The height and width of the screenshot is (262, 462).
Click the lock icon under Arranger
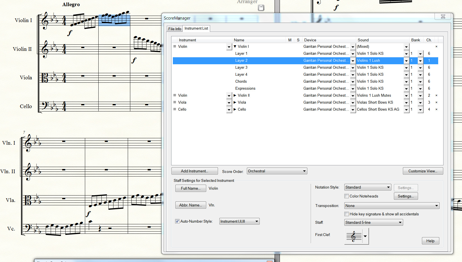pos(261,8)
